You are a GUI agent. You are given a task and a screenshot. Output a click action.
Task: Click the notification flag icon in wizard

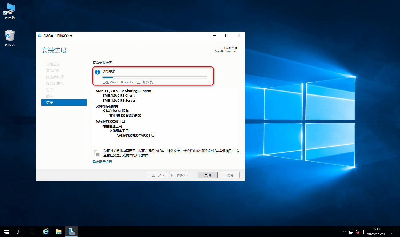point(97,153)
